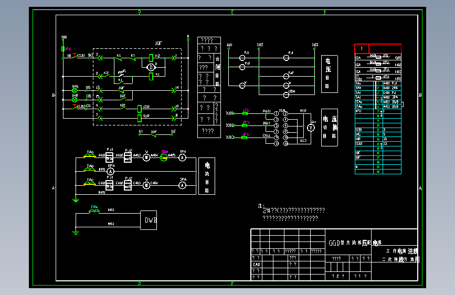The width and height of the screenshot is (455, 295).
Task: Click the 4FU fuse symbol
Action: pos(63,49)
